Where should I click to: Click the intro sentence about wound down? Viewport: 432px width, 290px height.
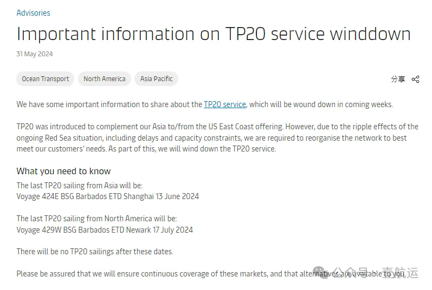(x=205, y=104)
